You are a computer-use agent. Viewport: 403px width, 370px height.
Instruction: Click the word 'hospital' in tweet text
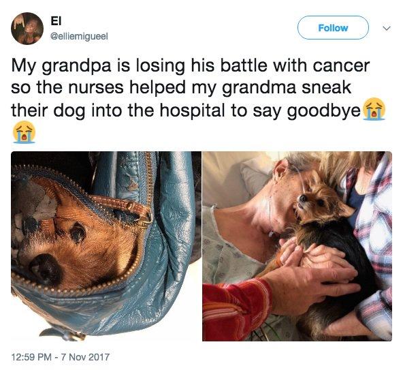point(192,110)
